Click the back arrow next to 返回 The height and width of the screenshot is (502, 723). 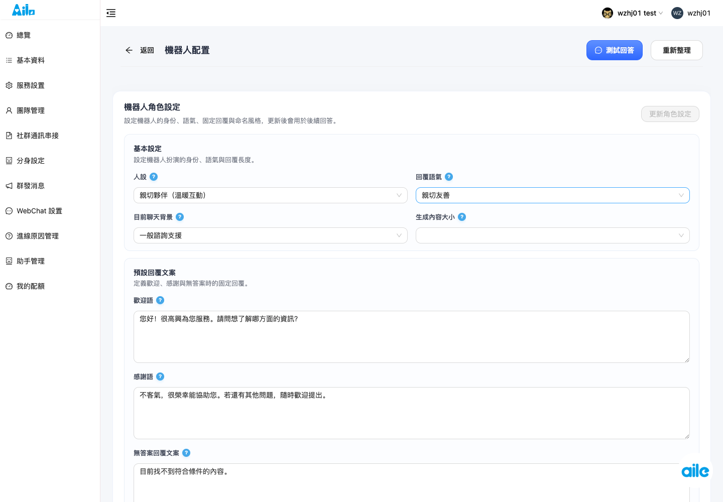click(129, 50)
